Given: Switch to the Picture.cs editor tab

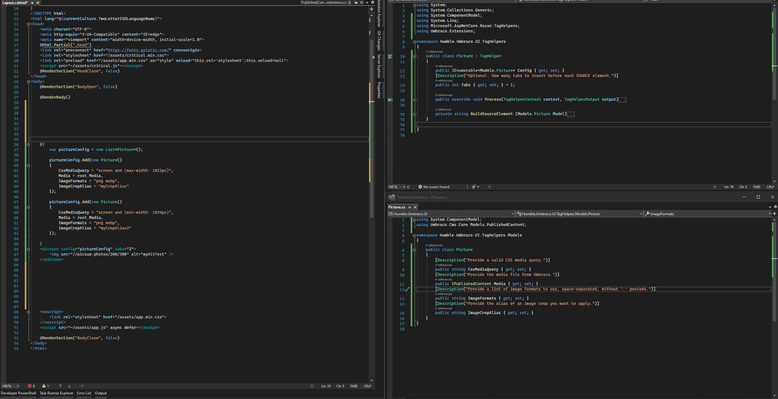Looking at the screenshot, I should coord(397,207).
